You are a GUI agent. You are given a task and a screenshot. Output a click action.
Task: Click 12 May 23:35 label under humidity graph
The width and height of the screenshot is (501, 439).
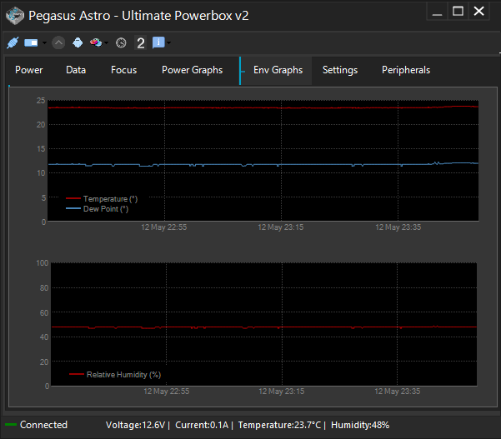(x=397, y=392)
